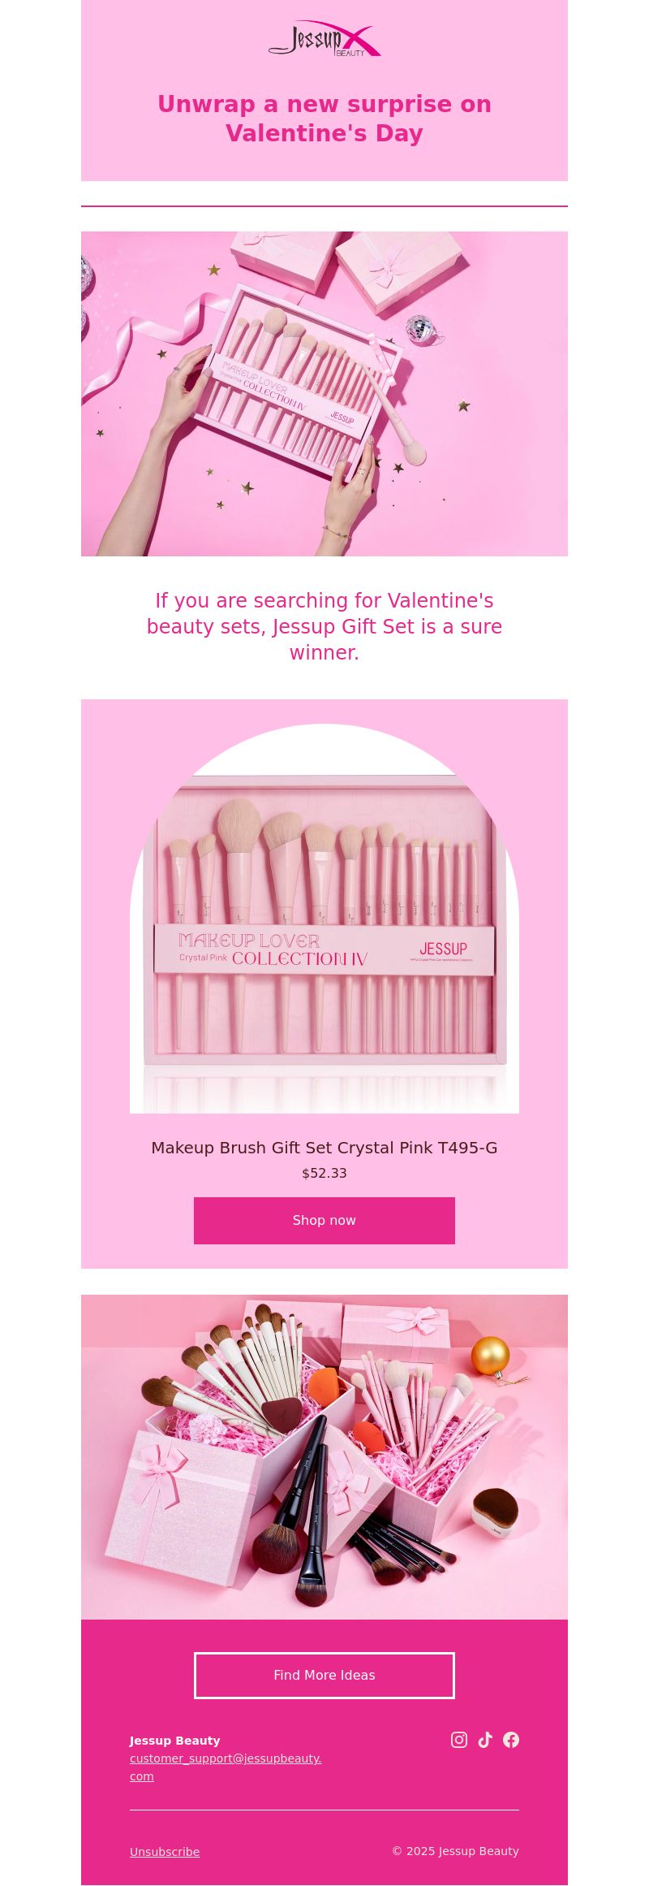Open the Facebook social icon

pyautogui.click(x=511, y=1739)
